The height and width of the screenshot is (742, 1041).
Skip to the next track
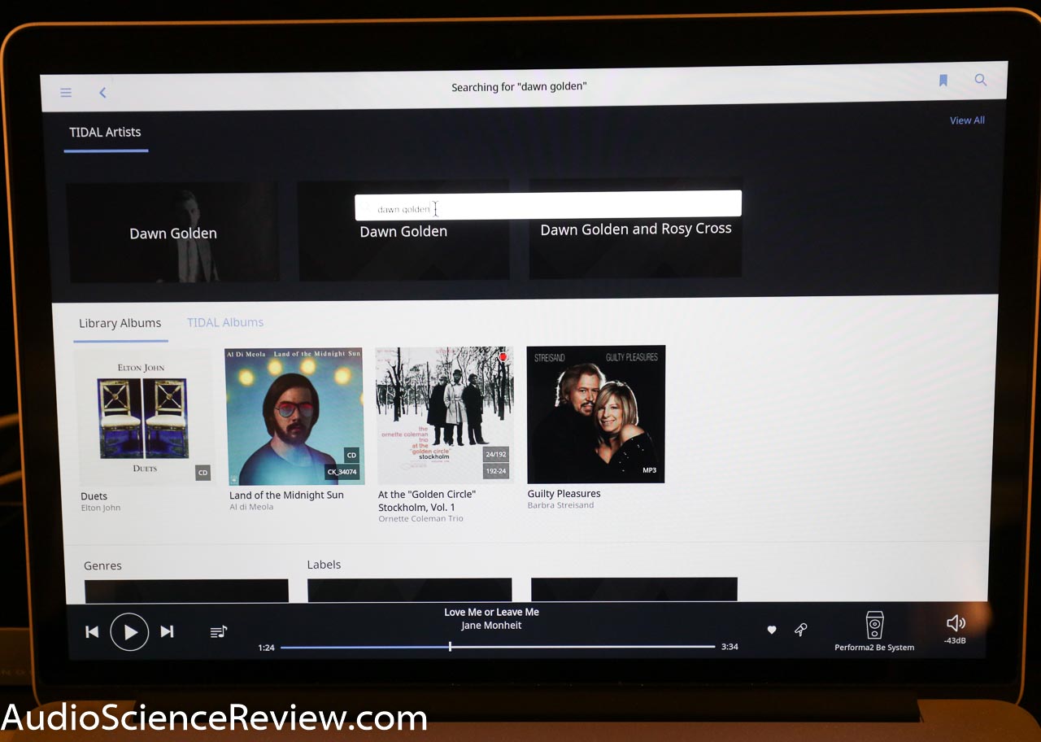coord(167,631)
